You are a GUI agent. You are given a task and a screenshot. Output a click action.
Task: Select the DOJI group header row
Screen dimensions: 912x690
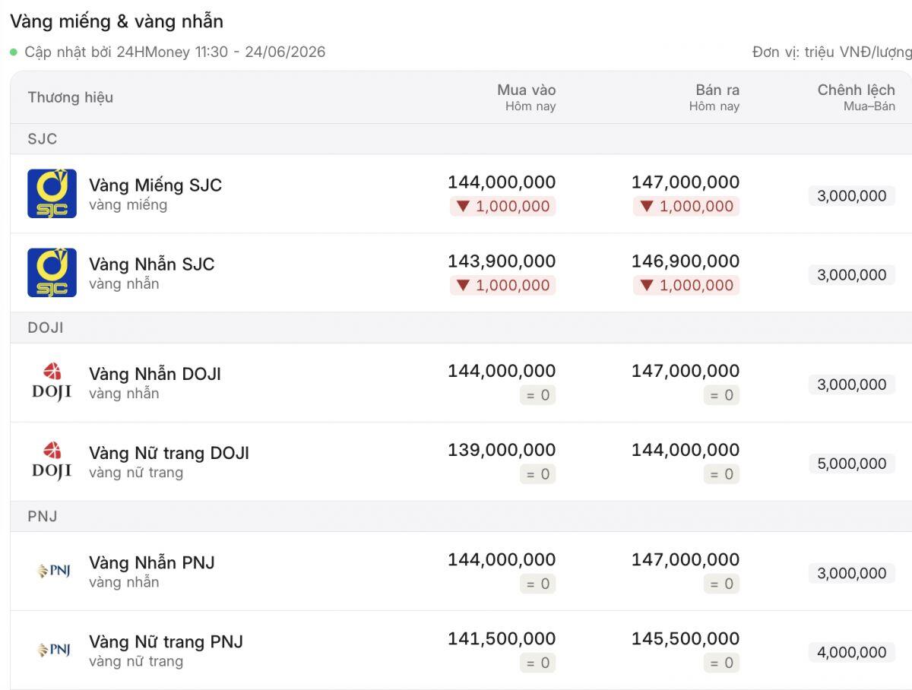(x=461, y=328)
